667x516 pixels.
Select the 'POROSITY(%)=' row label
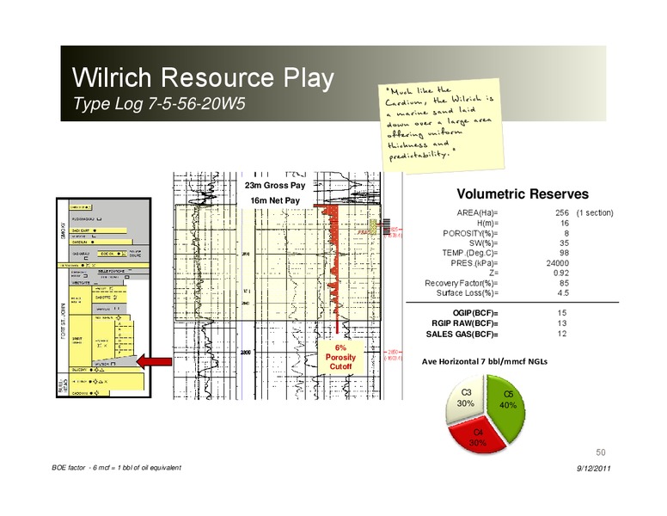(x=470, y=233)
